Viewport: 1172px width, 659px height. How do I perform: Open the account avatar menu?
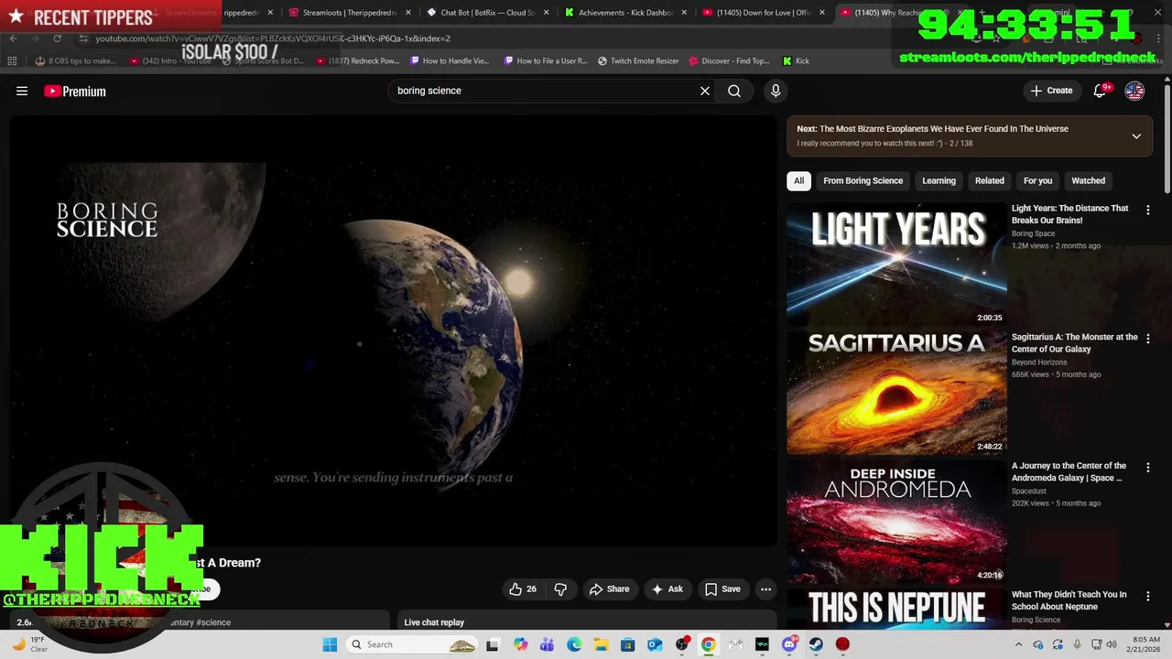1134,91
